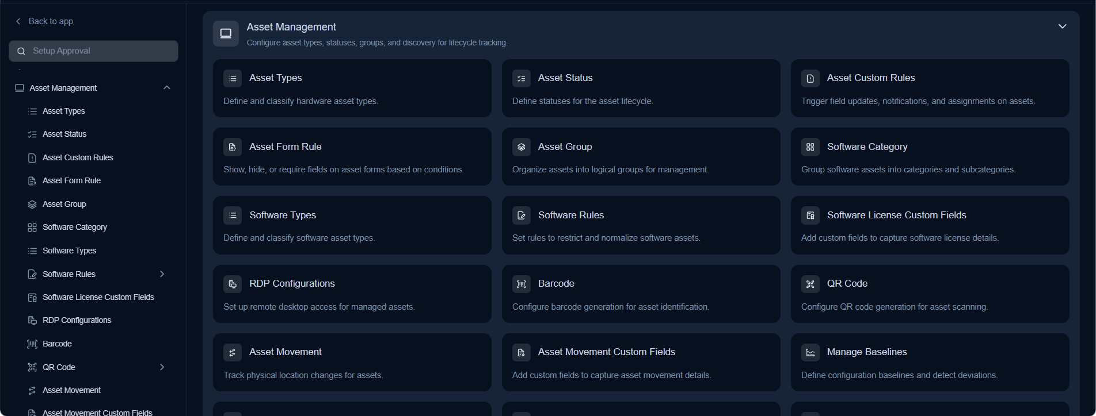Click 'Define configuration baselines and detect deviations.' text
1096x416 pixels.
(x=899, y=375)
